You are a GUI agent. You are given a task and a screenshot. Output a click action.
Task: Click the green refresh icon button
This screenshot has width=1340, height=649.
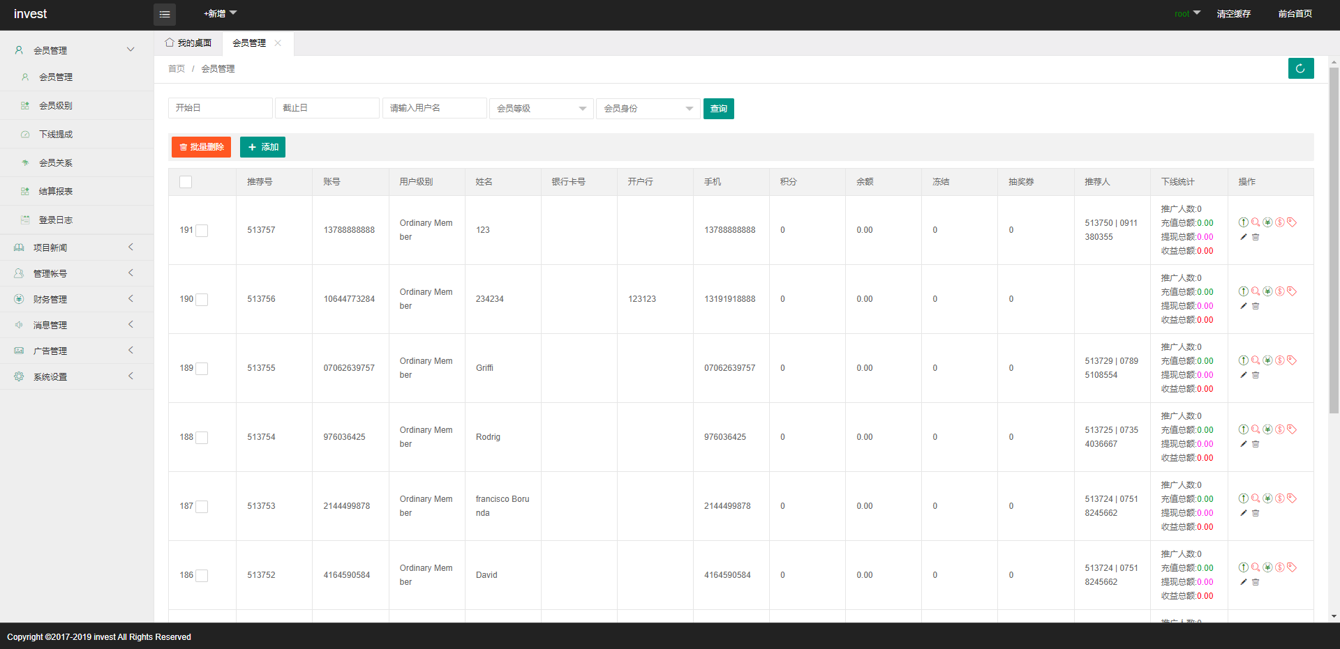(1300, 68)
